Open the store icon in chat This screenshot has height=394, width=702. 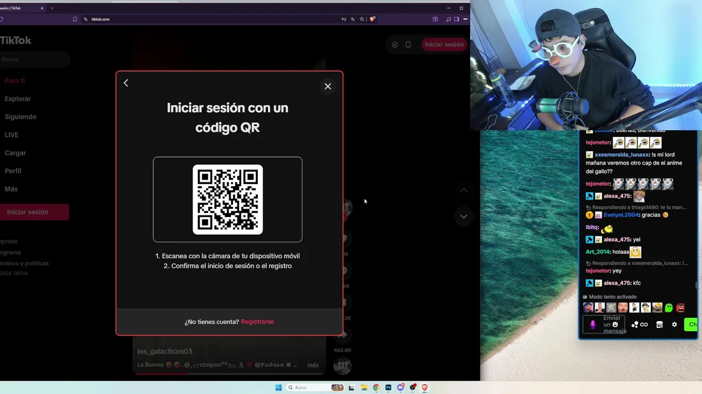click(x=659, y=325)
